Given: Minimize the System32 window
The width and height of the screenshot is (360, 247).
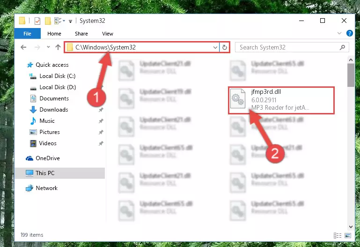Looking at the screenshot, I should [x=301, y=21].
